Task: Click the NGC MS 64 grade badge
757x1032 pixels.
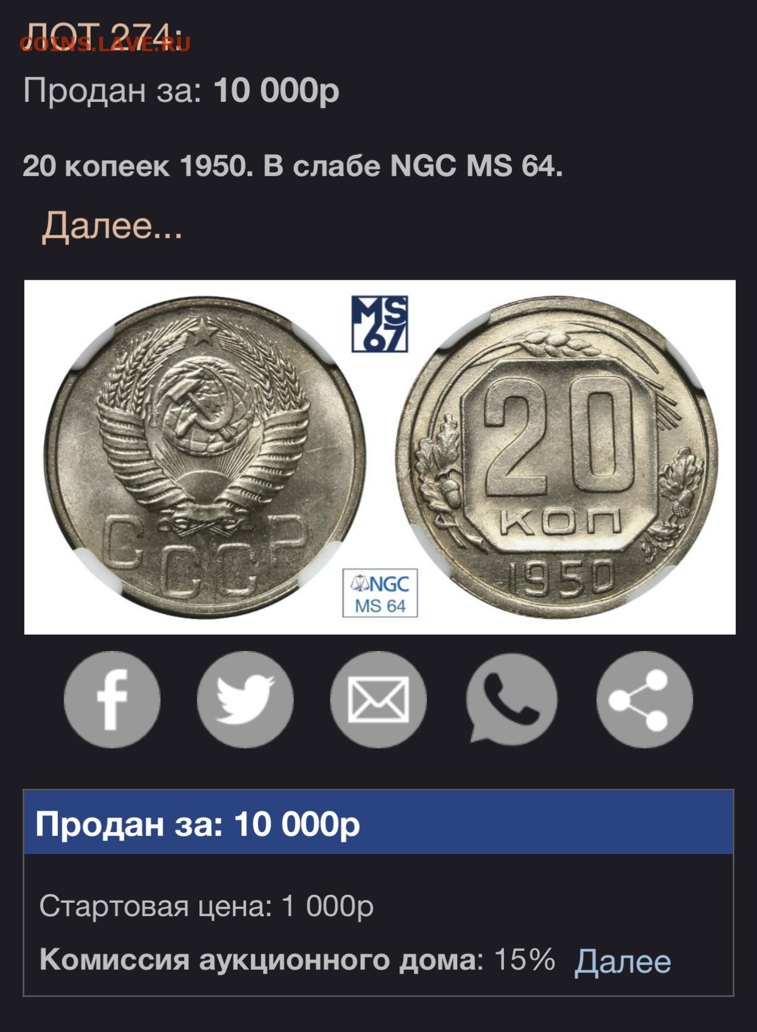Action: [x=380, y=593]
